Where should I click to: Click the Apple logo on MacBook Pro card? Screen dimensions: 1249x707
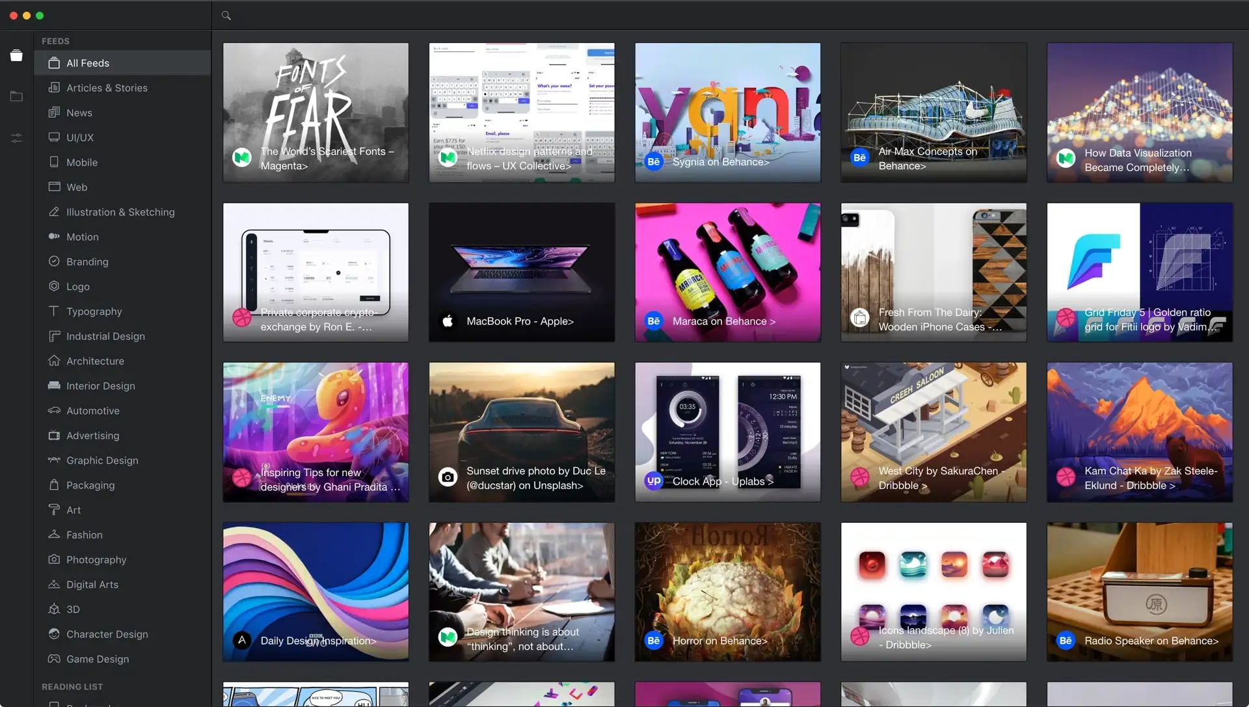pyautogui.click(x=448, y=321)
